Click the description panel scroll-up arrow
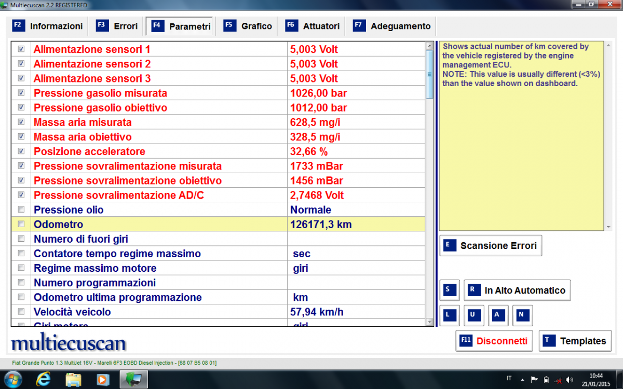Viewport: 623px width, 389px height. [608, 45]
